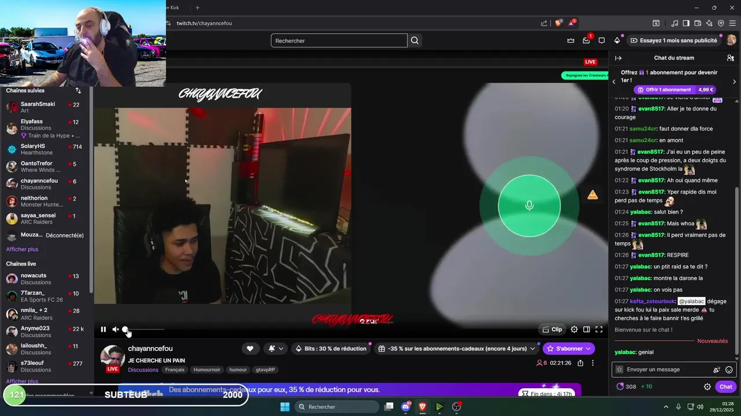741x416 pixels.
Task: Show hidden system tray icons
Action: (666, 407)
